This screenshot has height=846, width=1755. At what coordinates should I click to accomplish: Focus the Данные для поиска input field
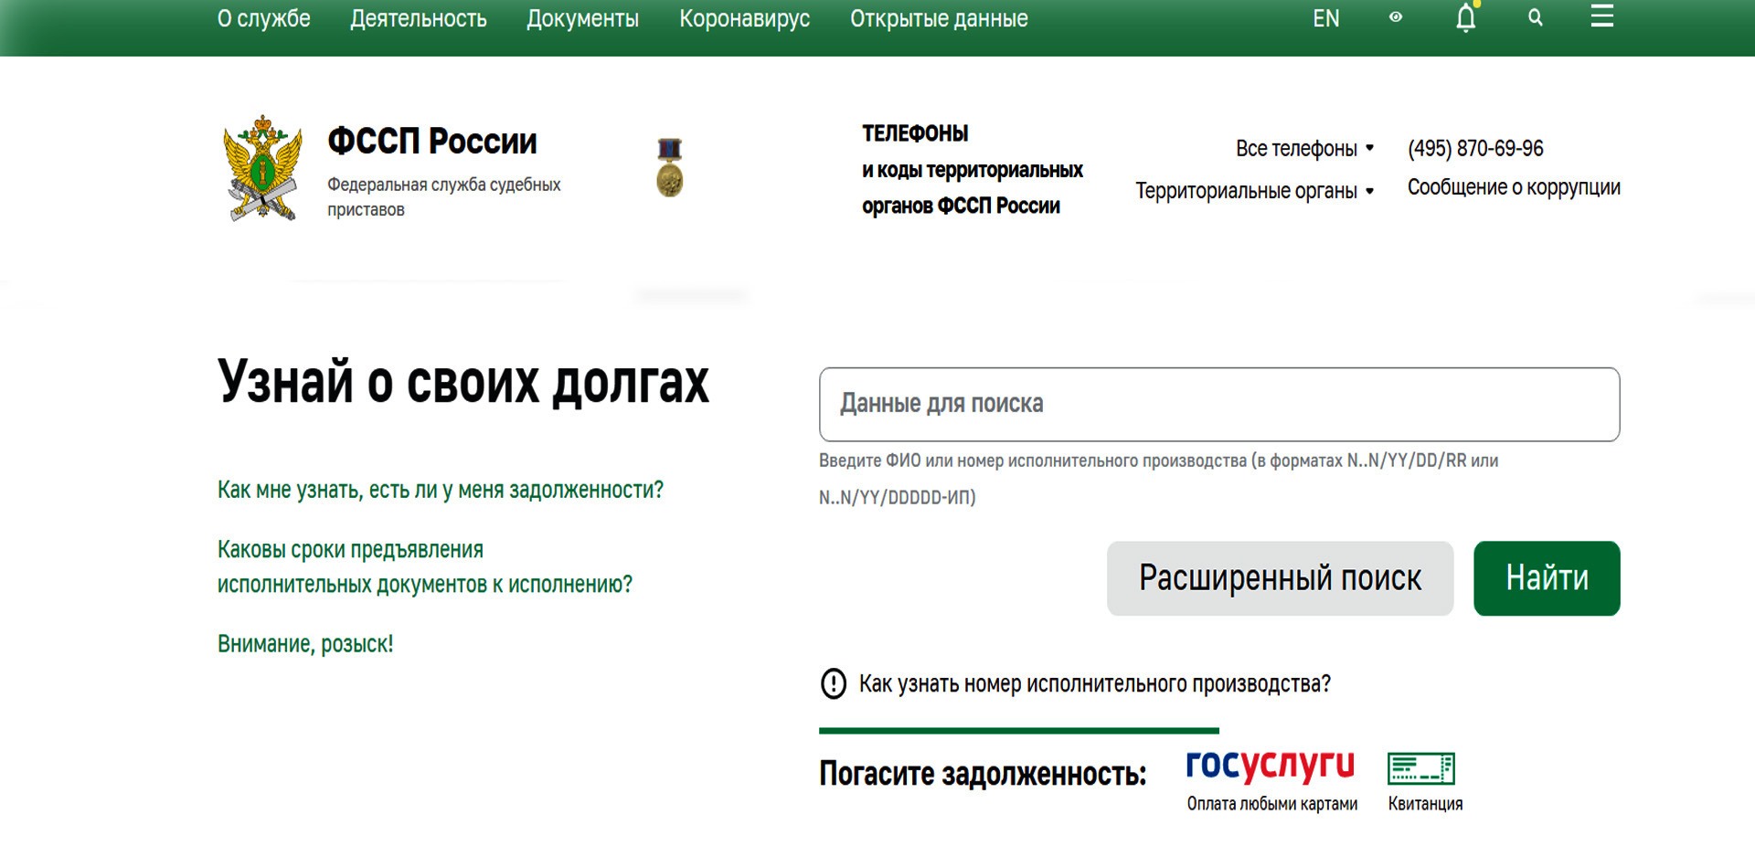tap(1219, 404)
